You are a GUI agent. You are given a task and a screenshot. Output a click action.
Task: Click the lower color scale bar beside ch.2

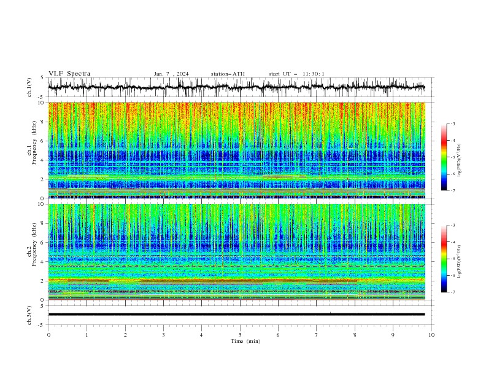coord(444,259)
